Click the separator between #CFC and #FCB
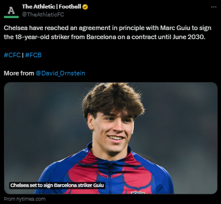This screenshot has width=221, height=204. [23, 55]
